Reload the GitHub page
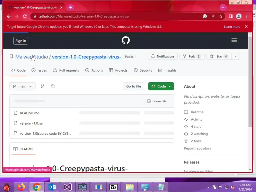256x192 pixels. (x=25, y=16)
